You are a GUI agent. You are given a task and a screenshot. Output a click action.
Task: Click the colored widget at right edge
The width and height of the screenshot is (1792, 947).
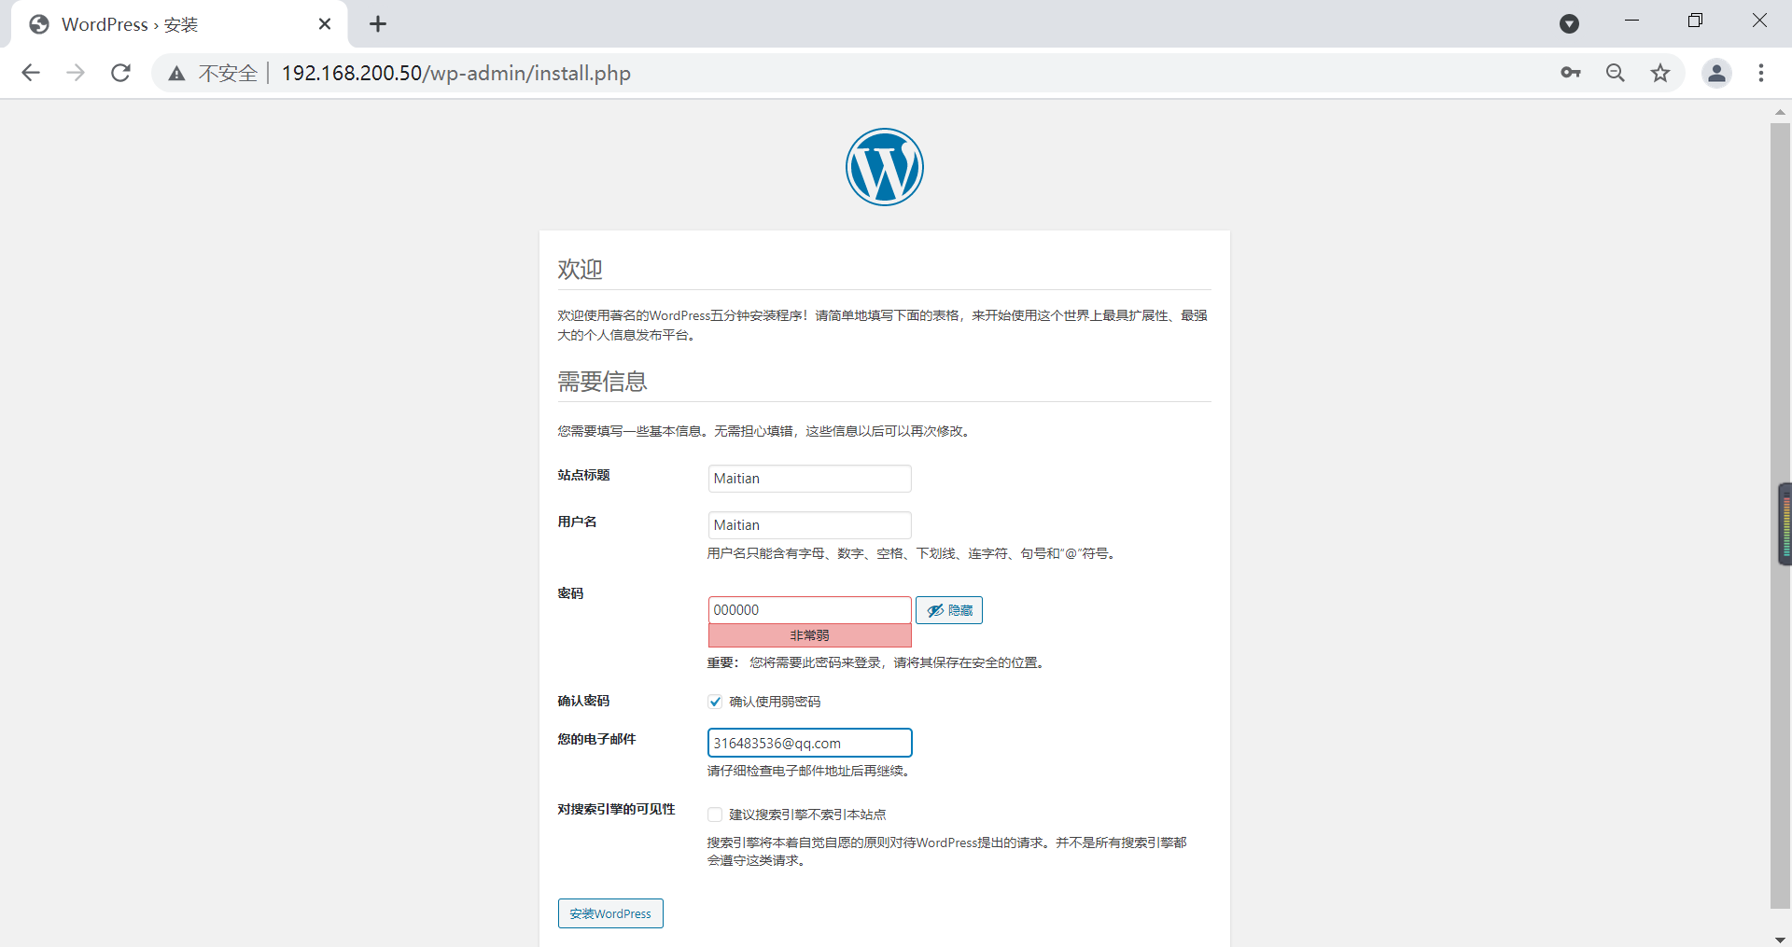pyautogui.click(x=1785, y=524)
